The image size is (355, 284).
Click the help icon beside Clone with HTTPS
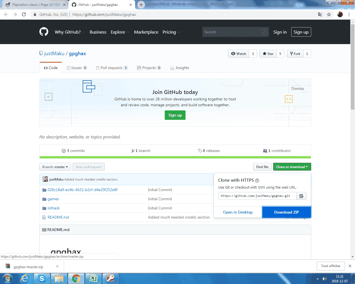257,180
